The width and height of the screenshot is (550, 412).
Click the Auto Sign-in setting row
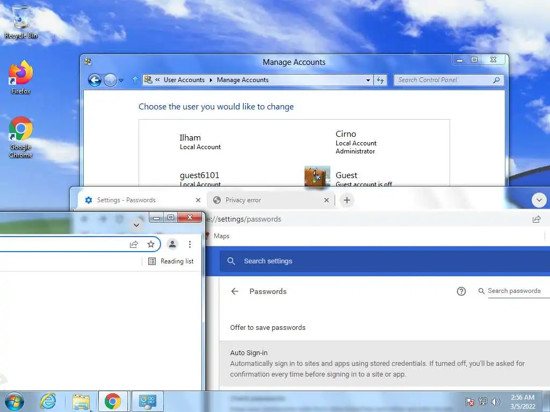[385, 364]
